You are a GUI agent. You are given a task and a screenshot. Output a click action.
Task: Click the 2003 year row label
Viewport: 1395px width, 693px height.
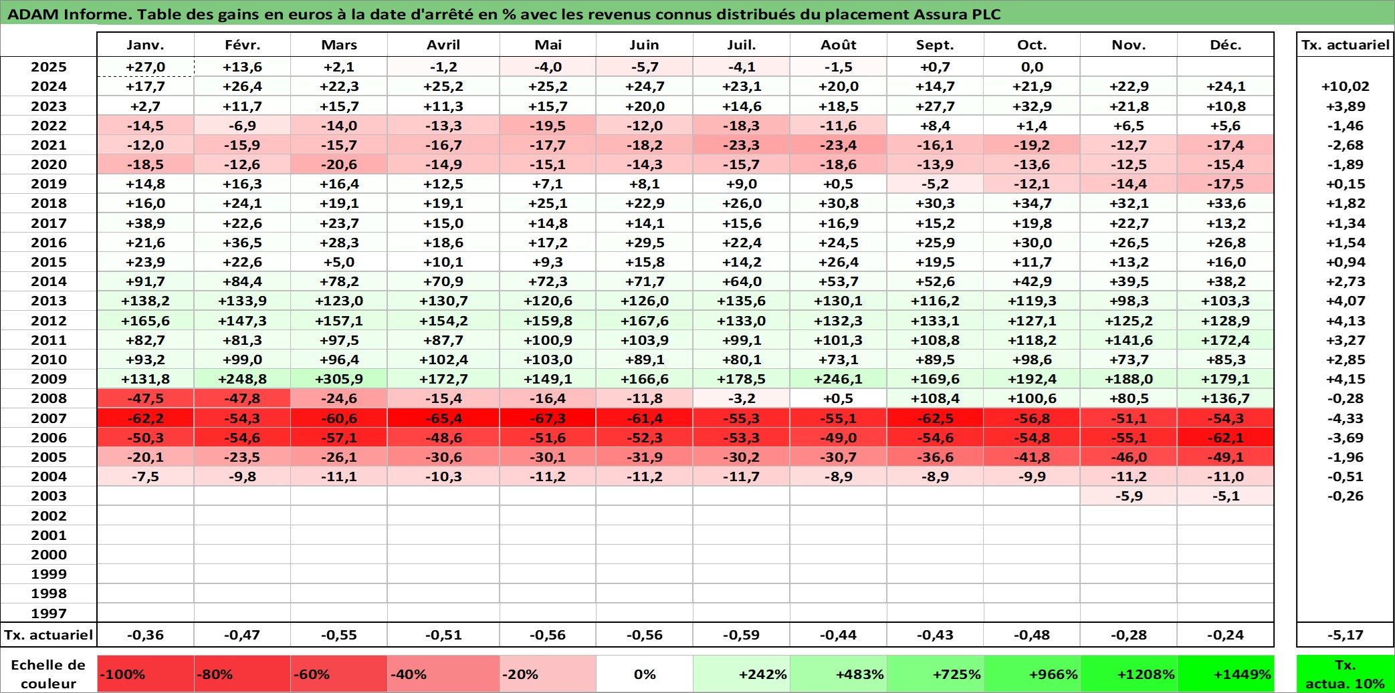click(x=49, y=496)
